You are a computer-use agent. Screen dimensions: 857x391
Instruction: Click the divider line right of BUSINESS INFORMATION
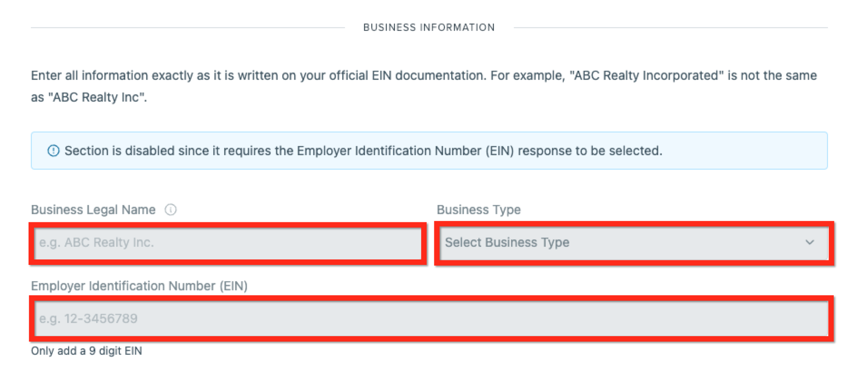(670, 27)
